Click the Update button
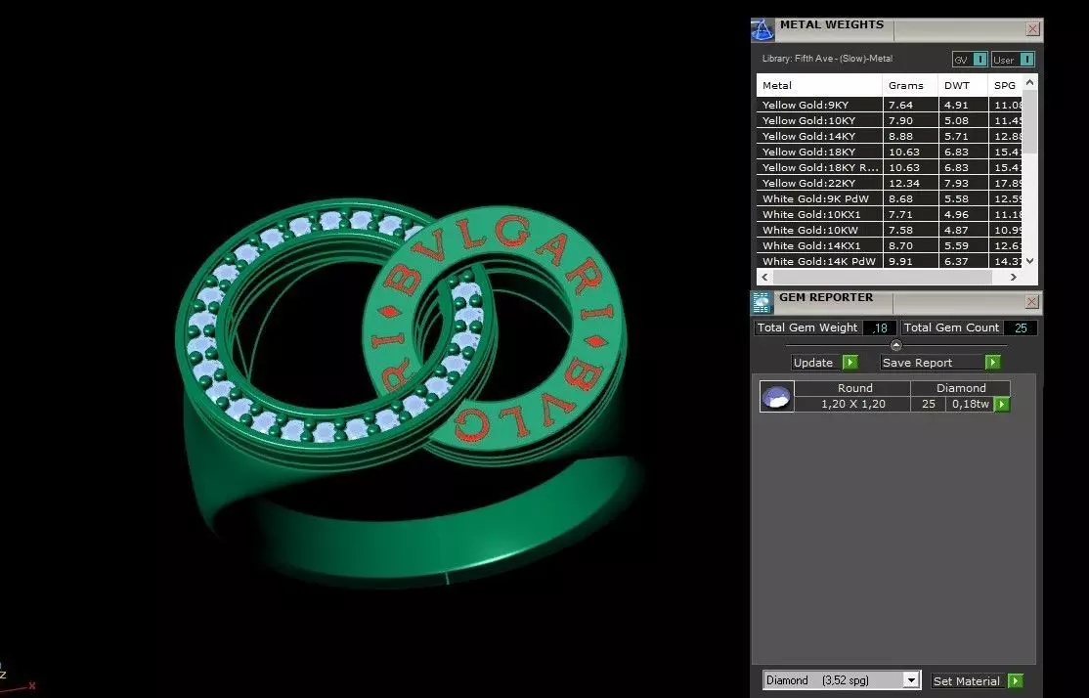1089x698 pixels. click(x=817, y=363)
